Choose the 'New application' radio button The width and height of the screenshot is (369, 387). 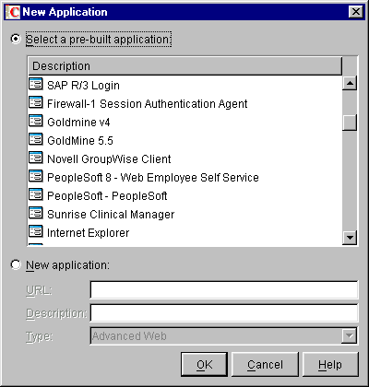tap(16, 264)
